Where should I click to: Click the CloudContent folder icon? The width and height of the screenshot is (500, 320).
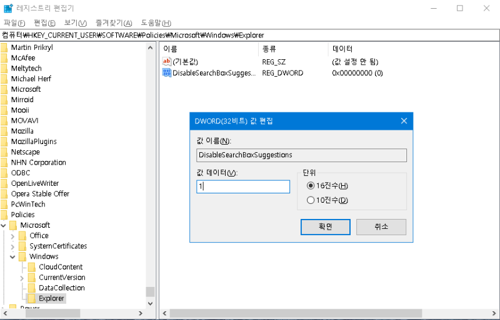pyautogui.click(x=31, y=267)
